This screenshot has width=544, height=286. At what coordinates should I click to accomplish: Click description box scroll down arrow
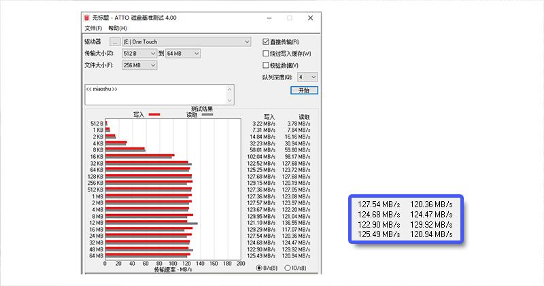230,101
